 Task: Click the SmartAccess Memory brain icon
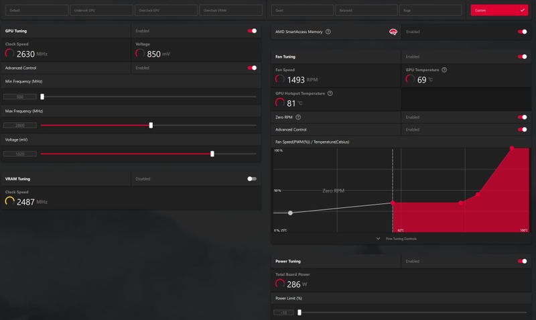(x=393, y=32)
